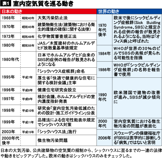The image size is (162, 158).
Task: Select '微生物汚染問題' entry
Action: coord(66,140)
